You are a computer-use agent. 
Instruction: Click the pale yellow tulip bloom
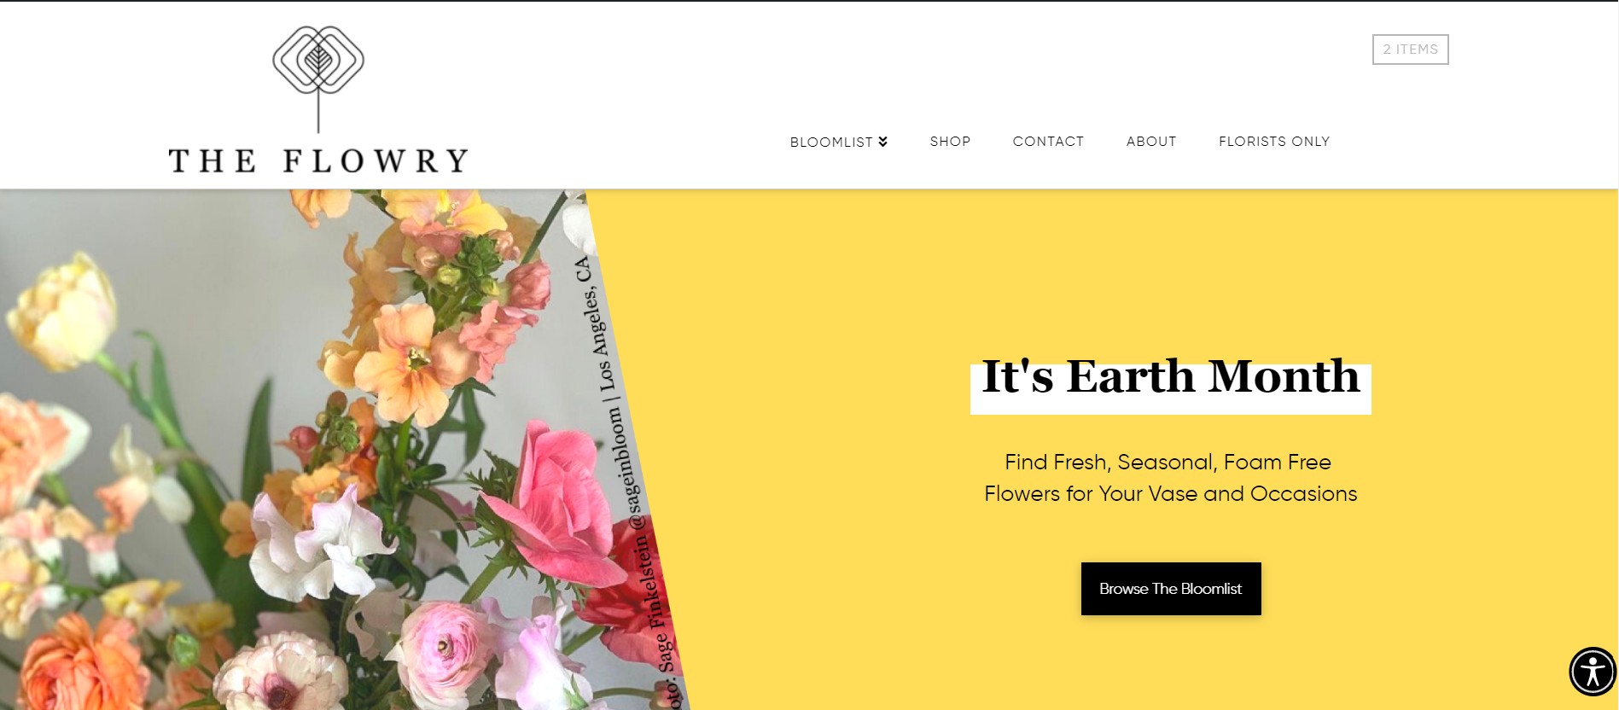pyautogui.click(x=61, y=311)
